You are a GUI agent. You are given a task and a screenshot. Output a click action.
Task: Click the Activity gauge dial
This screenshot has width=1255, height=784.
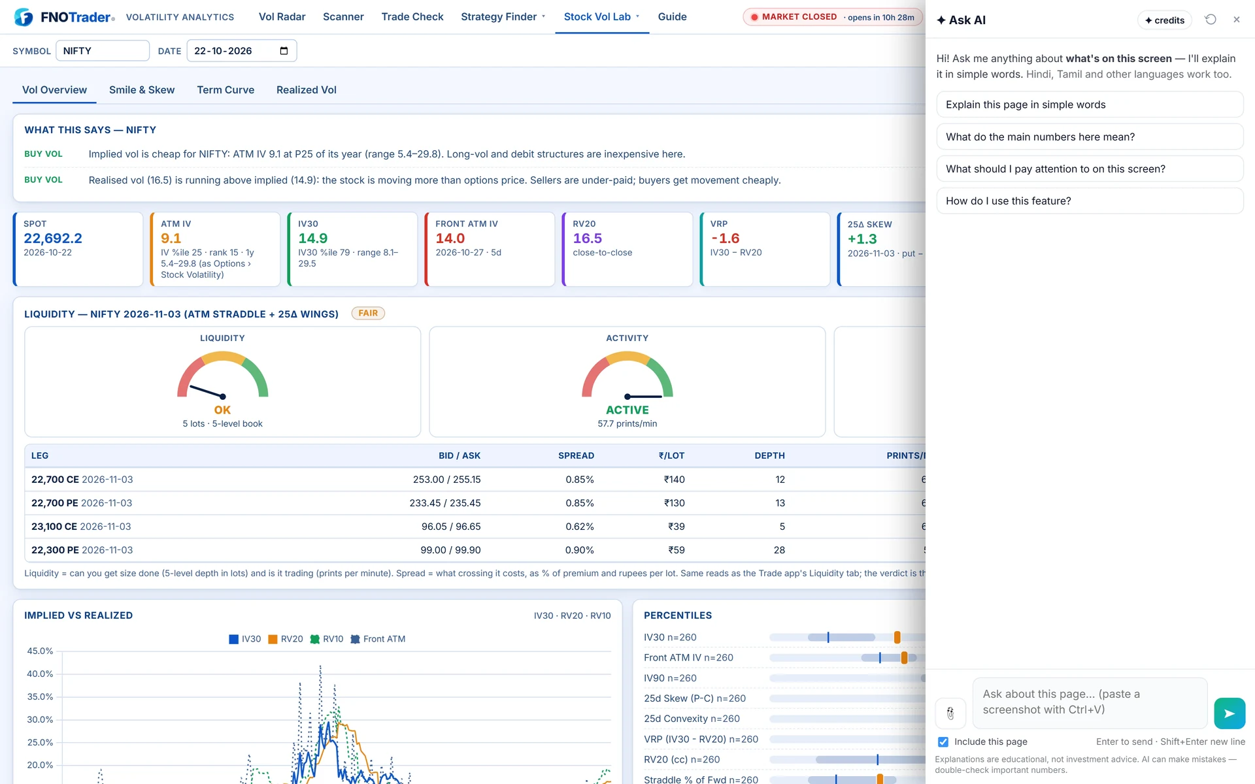pos(627,376)
